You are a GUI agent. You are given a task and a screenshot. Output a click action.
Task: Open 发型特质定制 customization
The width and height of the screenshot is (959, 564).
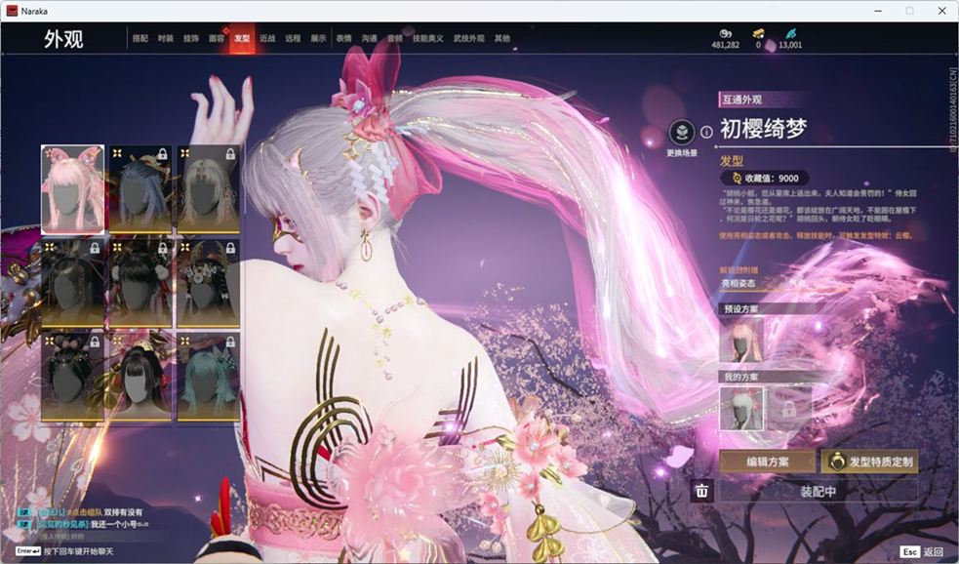(869, 462)
